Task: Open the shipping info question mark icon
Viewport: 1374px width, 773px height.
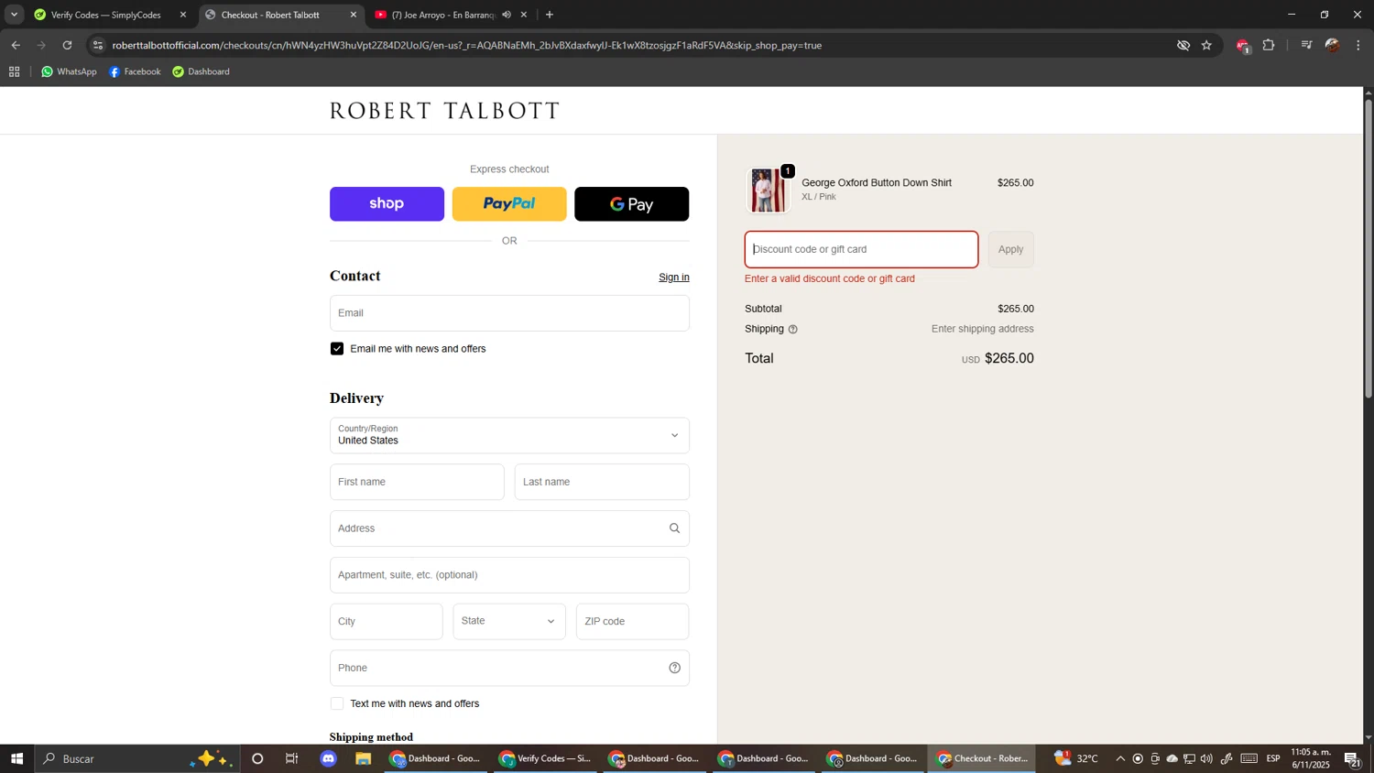Action: click(x=792, y=330)
